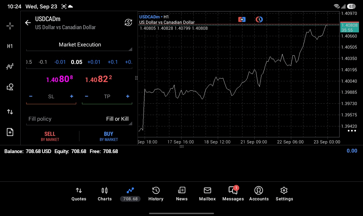Tap the order panel side grip handle
Screen dimensions: 363x216
(x=136, y=78)
